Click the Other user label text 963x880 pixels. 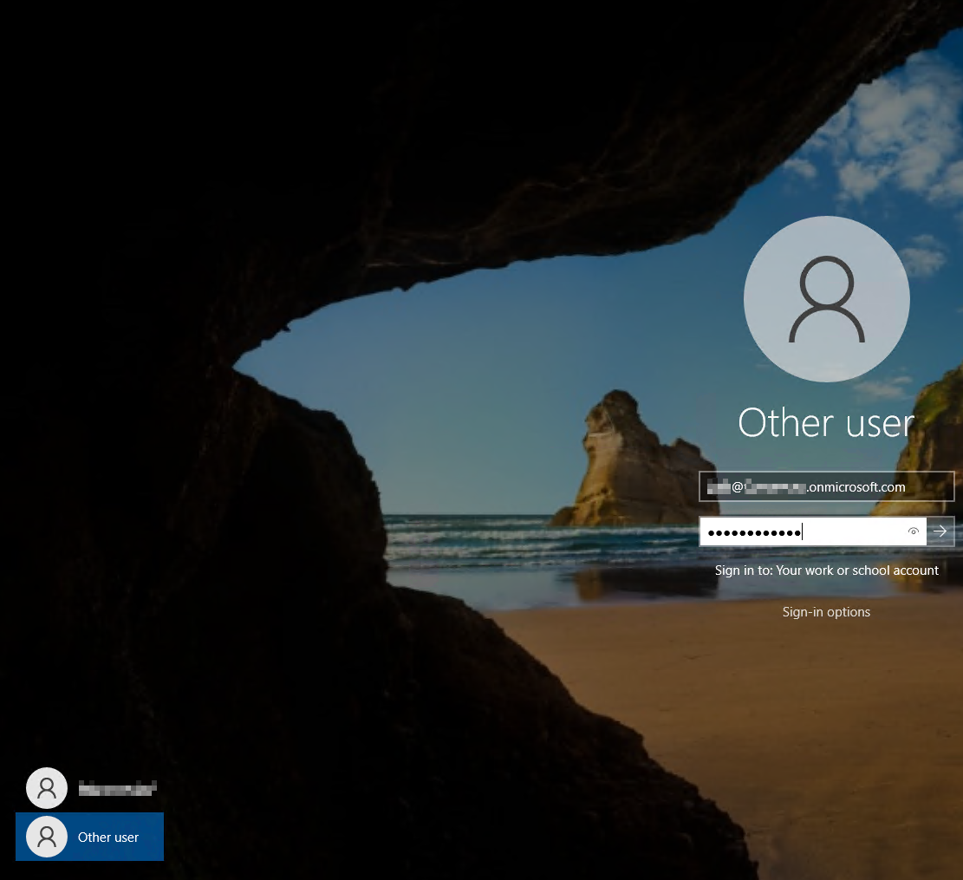point(107,837)
